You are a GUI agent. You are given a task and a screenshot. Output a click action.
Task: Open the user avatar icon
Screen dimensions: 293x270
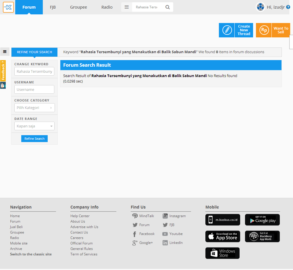click(x=260, y=7)
